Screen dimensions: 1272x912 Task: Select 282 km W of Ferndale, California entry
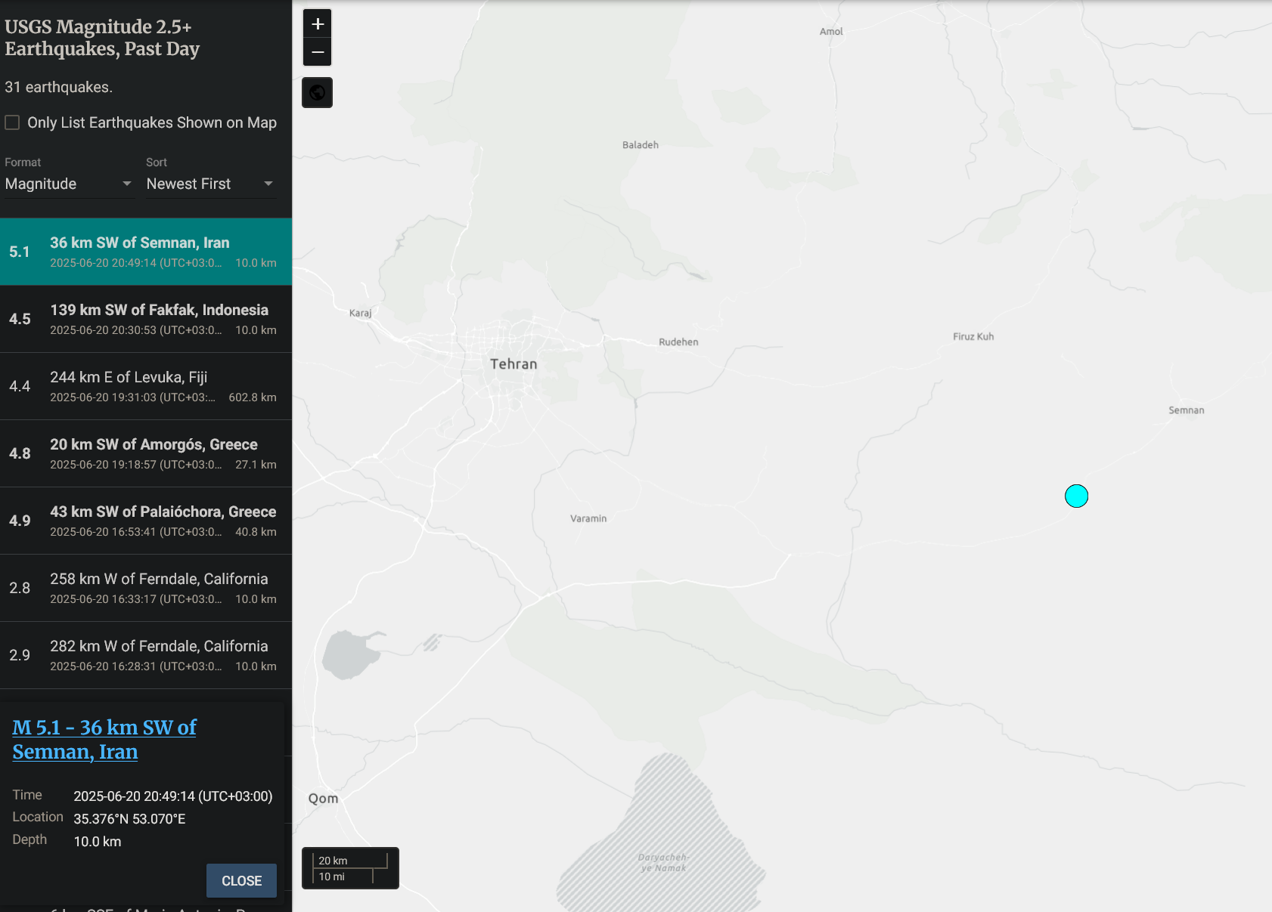click(x=146, y=655)
